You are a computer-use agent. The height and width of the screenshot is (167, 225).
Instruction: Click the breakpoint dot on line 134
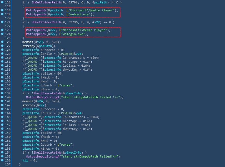pos(2,73)
